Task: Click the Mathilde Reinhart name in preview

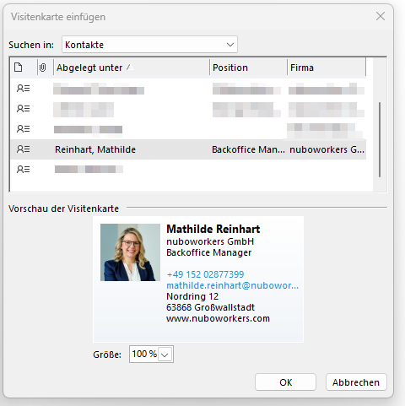Action: point(213,229)
